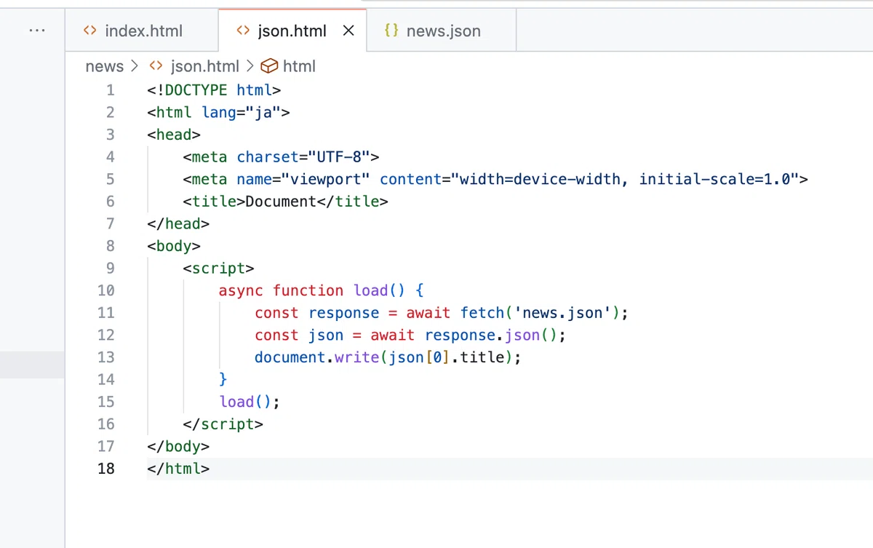
Task: Click the response.json() call
Action: pyautogui.click(x=493, y=335)
